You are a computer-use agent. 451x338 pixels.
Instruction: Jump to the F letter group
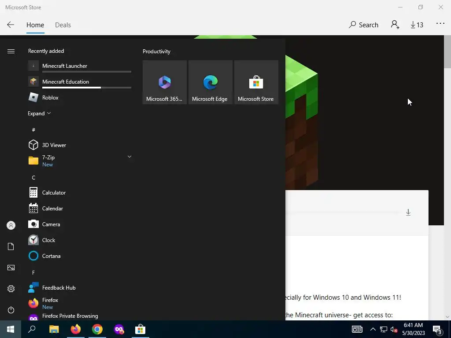click(x=33, y=272)
